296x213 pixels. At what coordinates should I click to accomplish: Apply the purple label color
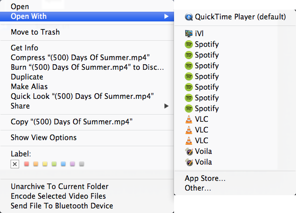[x=72, y=164]
